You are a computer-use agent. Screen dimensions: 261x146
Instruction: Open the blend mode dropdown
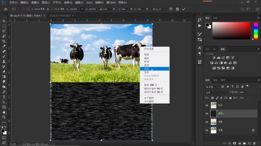point(216,92)
